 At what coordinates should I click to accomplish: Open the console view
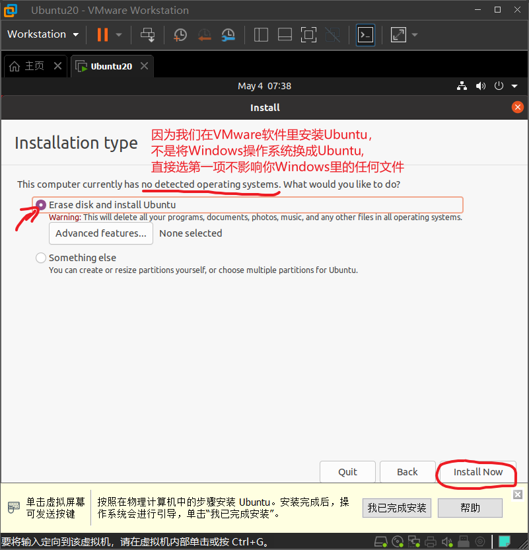pos(365,35)
